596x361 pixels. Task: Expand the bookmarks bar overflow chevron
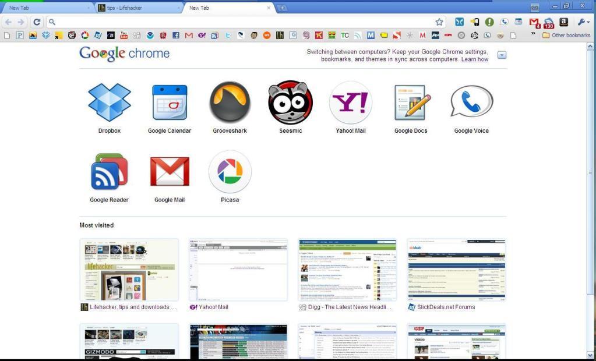532,35
